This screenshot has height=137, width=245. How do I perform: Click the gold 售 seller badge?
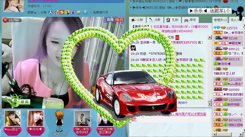216,43
